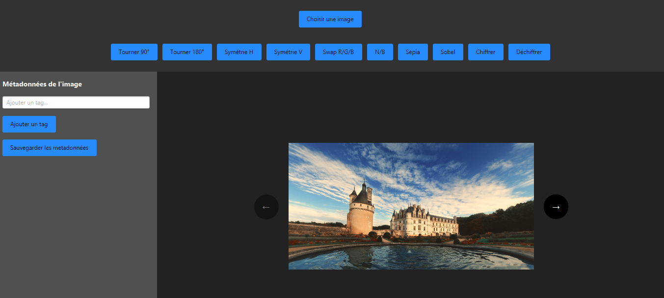Decrypt the image with Déchiffrer
Screen dimensions: 664x298
tap(529, 52)
